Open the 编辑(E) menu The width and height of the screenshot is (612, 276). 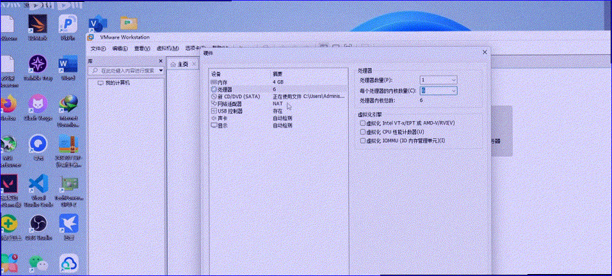click(x=120, y=49)
